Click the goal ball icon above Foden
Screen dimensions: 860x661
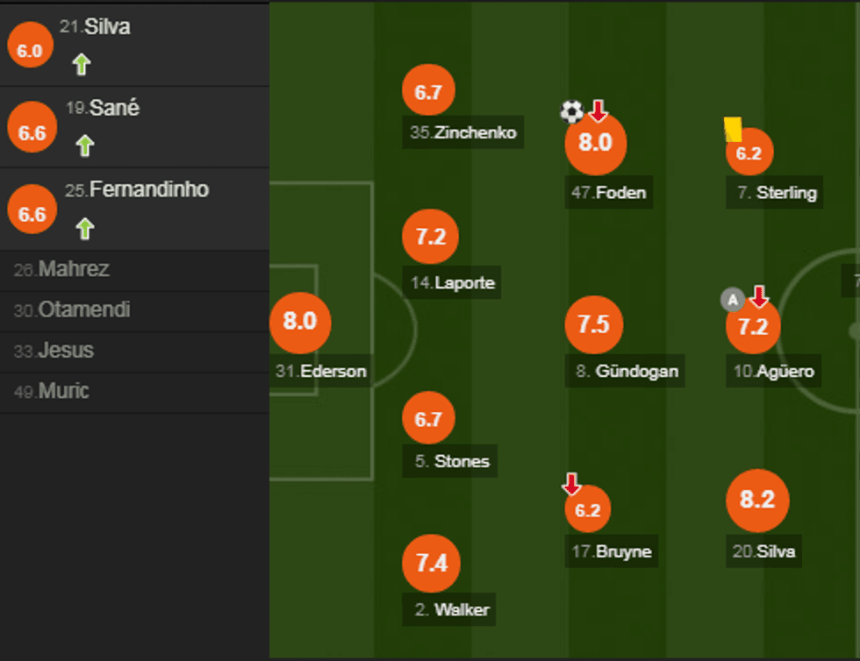571,111
